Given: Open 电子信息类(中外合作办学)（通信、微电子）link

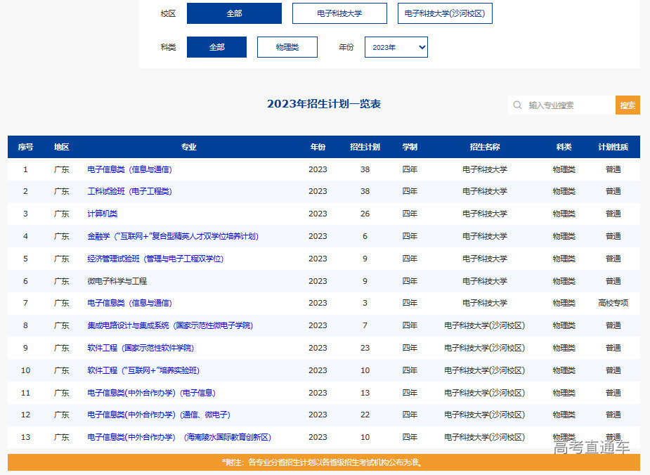Looking at the screenshot, I should coord(159,415).
